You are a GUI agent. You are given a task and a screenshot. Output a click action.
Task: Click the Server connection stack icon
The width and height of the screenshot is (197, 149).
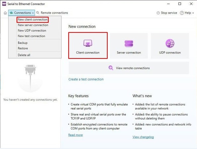(129, 43)
